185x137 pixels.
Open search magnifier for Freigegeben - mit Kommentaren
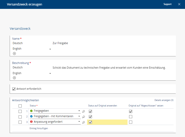coord(84,117)
